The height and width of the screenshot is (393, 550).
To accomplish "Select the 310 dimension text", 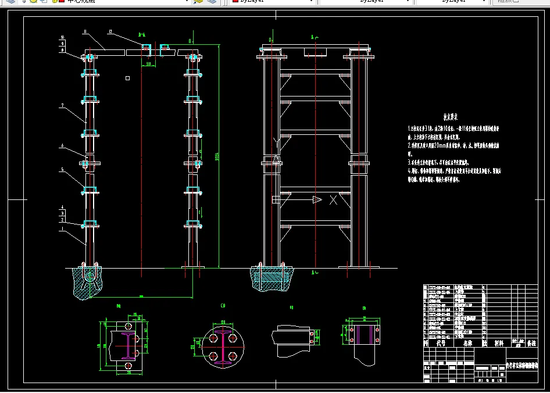I will (148, 63).
